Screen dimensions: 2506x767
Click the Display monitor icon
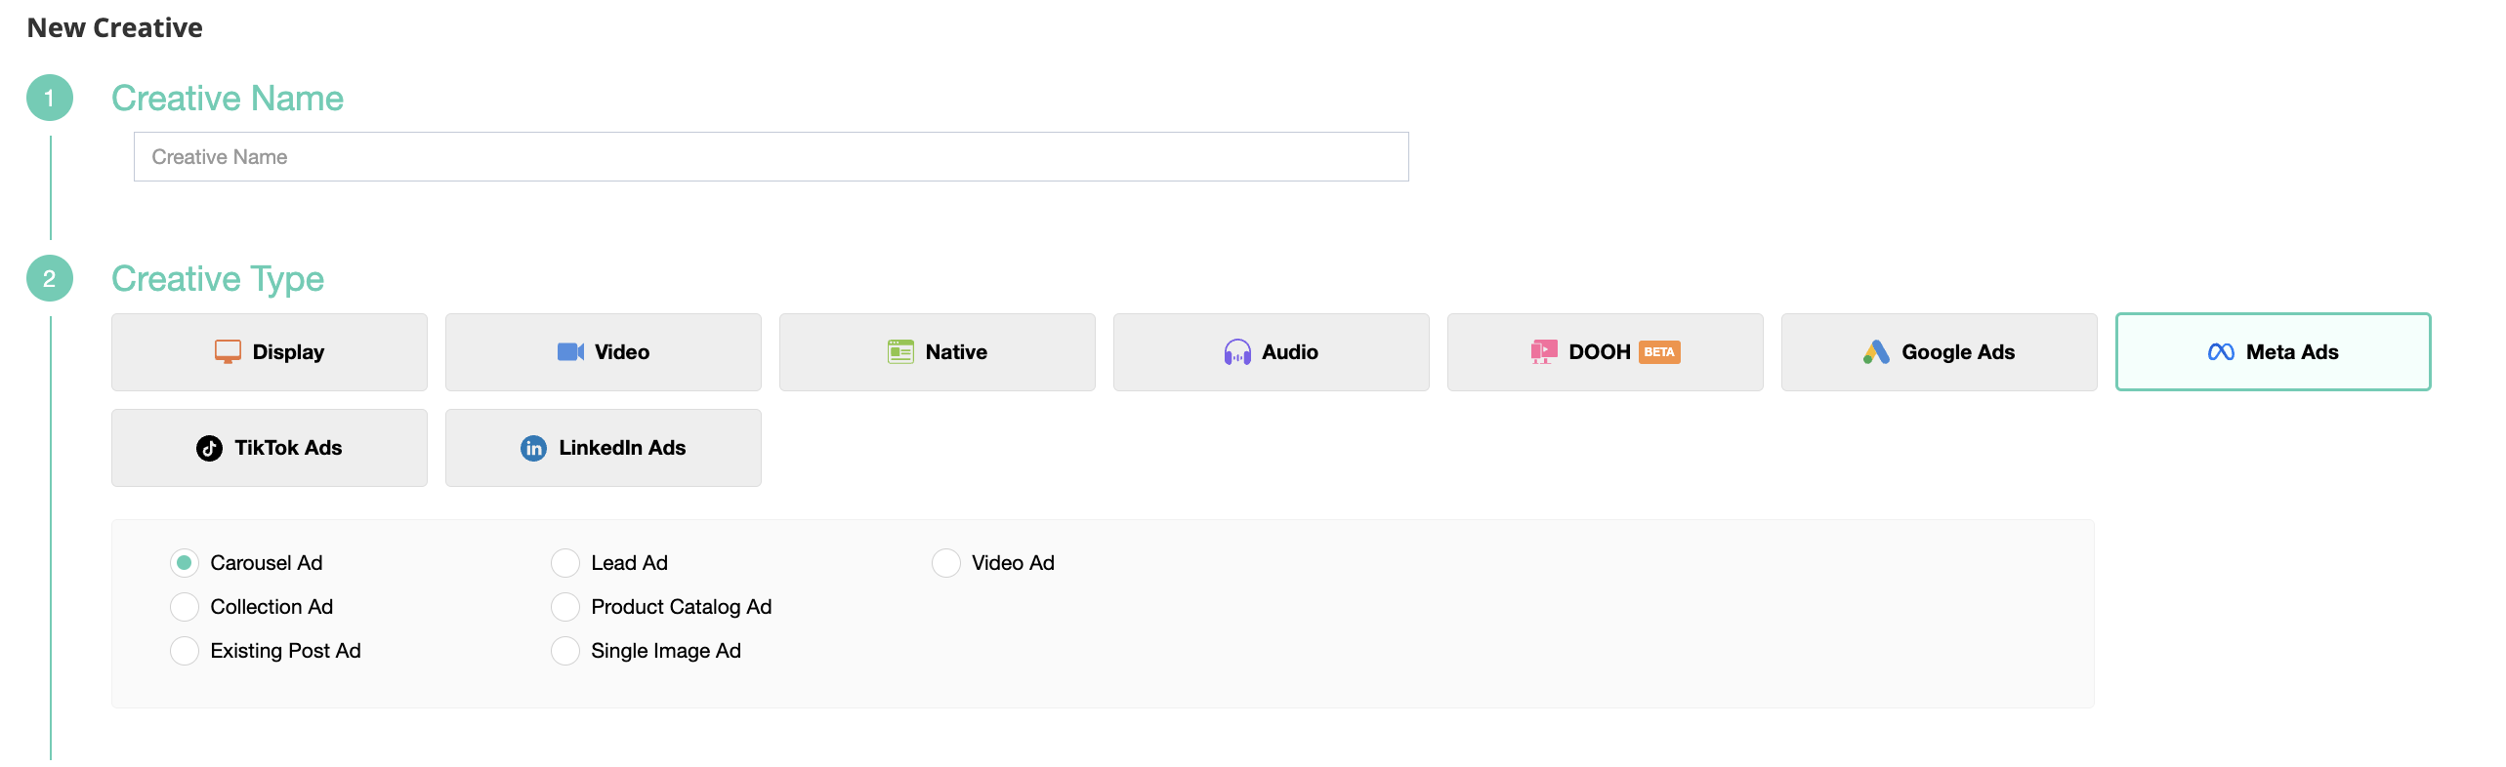228,352
